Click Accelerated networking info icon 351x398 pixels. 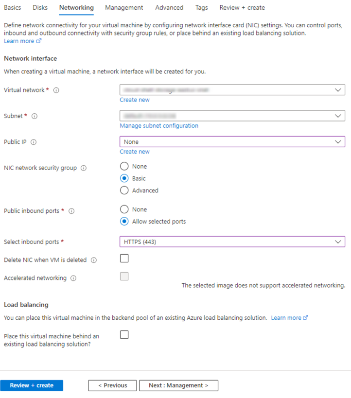[x=73, y=278]
